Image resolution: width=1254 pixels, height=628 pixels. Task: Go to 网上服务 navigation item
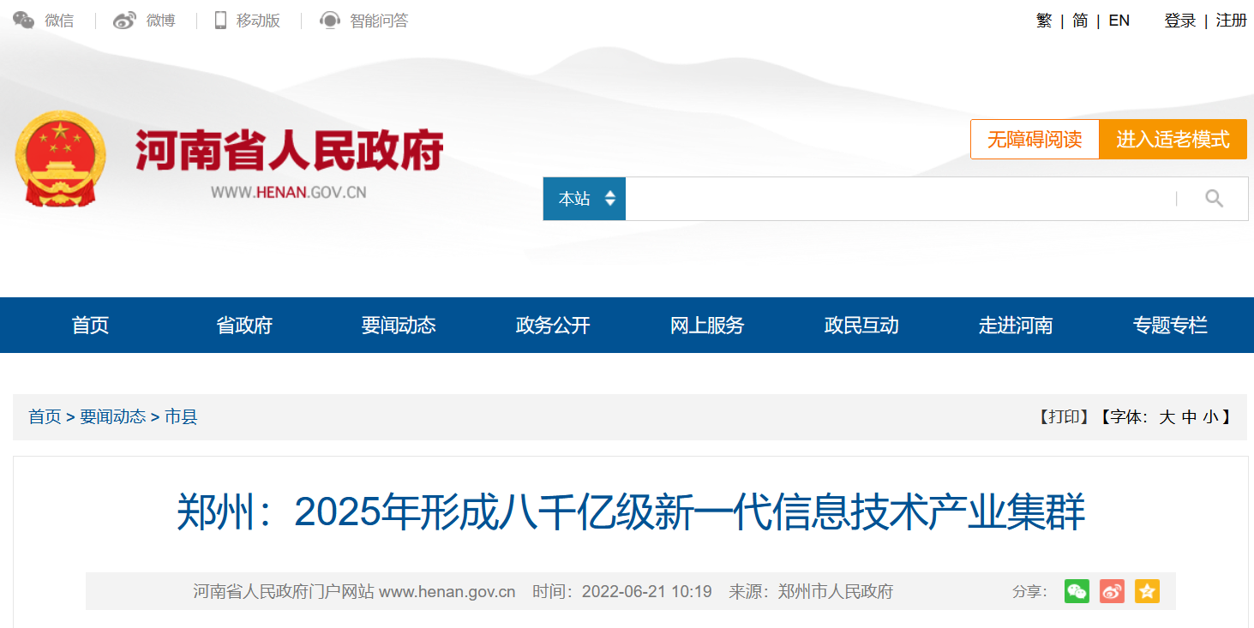pyautogui.click(x=707, y=326)
